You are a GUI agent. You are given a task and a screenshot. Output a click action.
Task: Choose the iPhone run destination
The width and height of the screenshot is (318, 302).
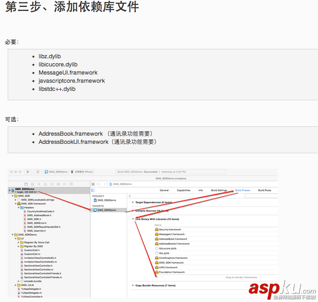pyautogui.click(x=82, y=172)
